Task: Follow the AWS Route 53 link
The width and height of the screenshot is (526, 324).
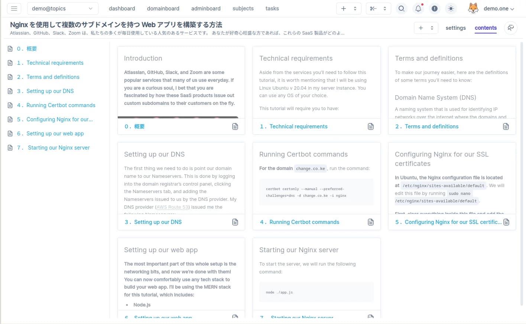Action: click(172, 207)
